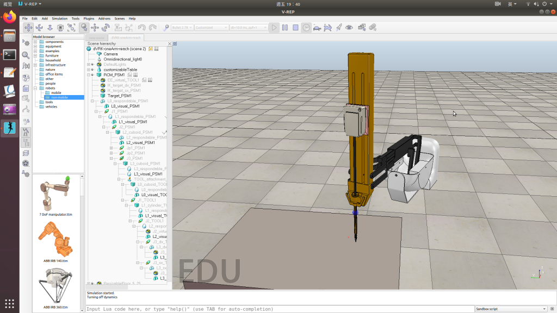The image size is (557, 313).
Task: Open video recorder sidebar icon
Action: [26, 164]
